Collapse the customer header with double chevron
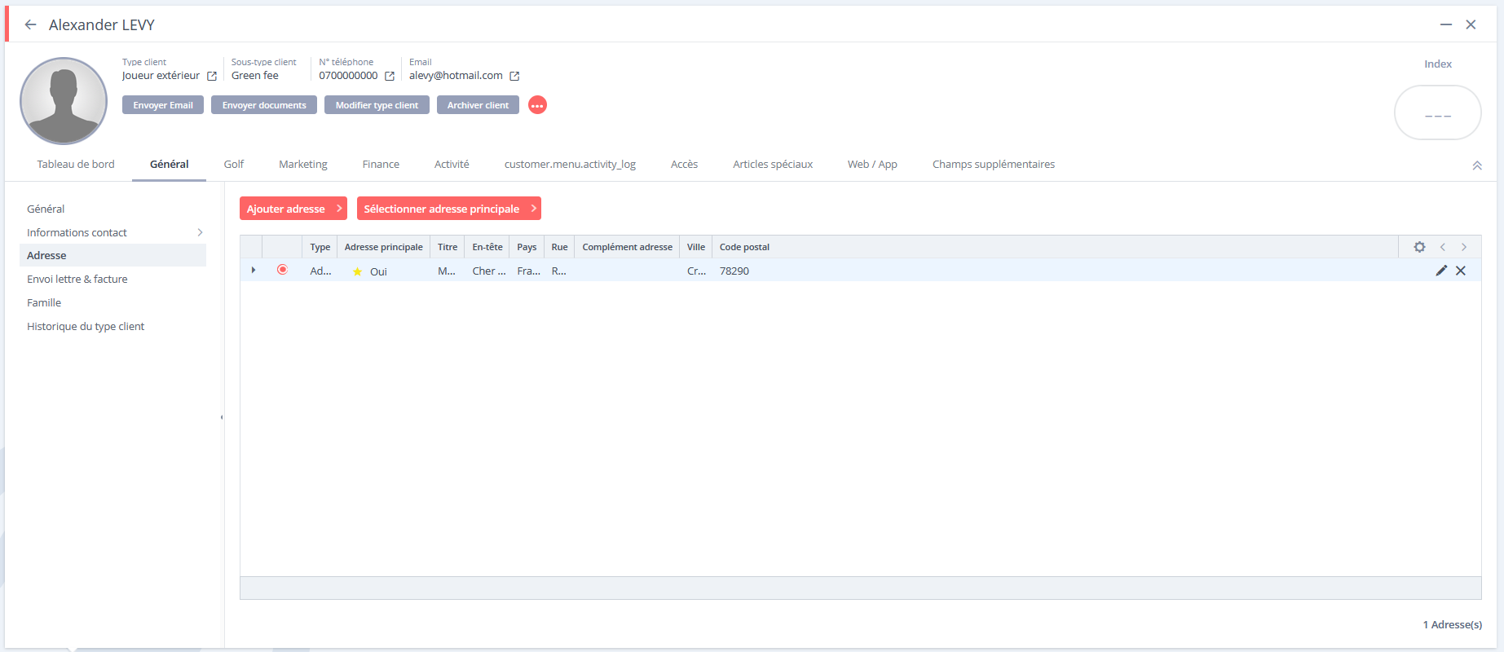This screenshot has width=1504, height=652. point(1477,165)
